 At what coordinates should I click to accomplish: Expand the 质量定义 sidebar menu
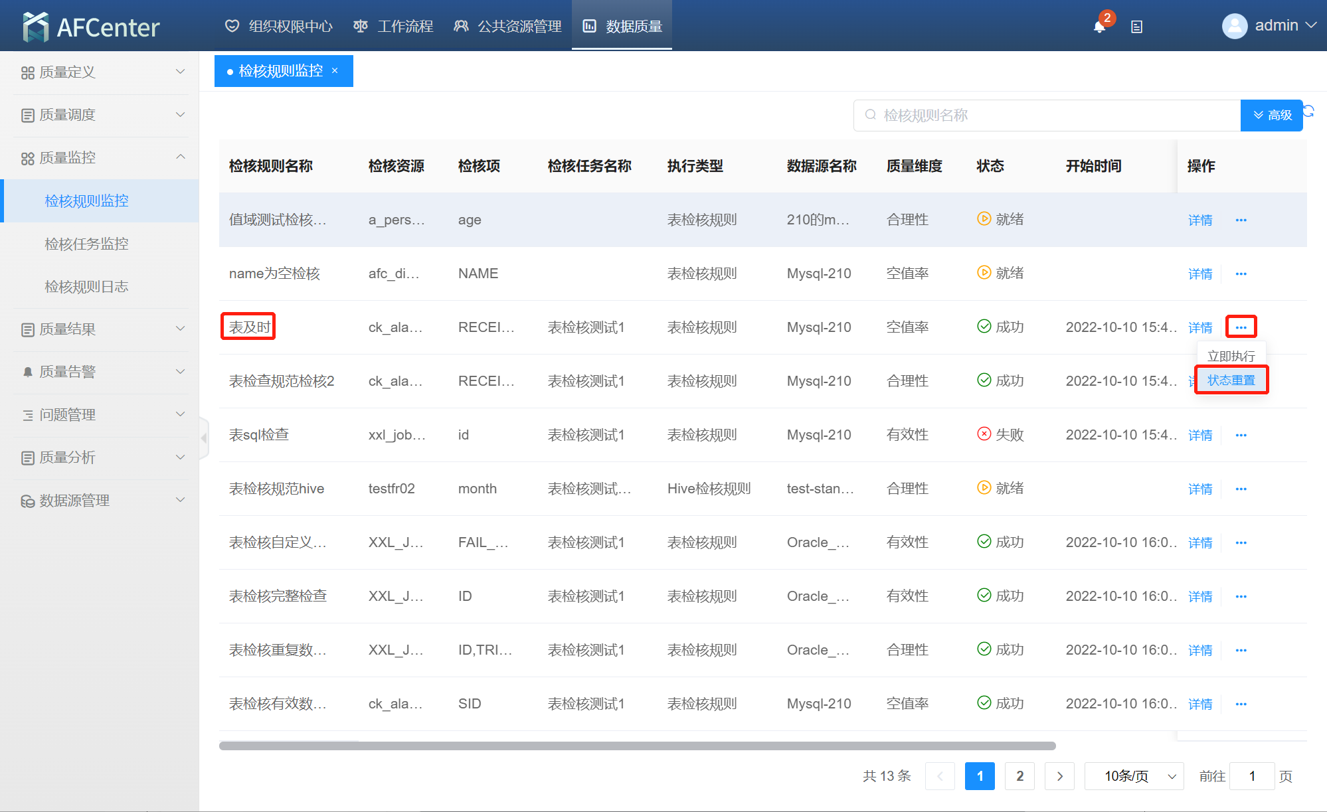tap(100, 72)
